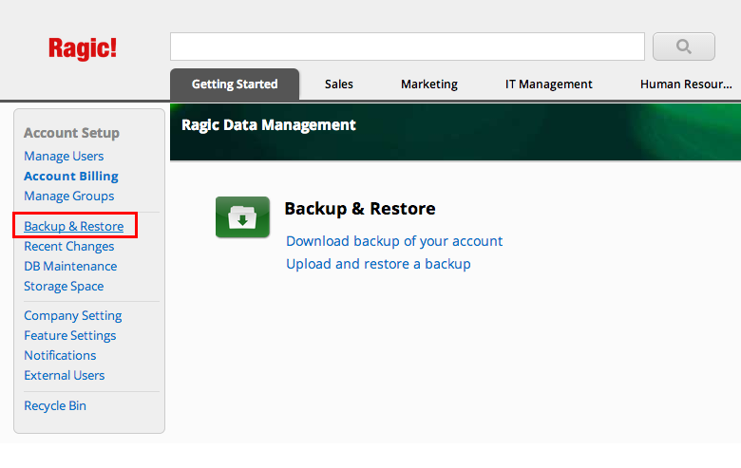
Task: Open the Getting Started tab
Action: (x=235, y=84)
